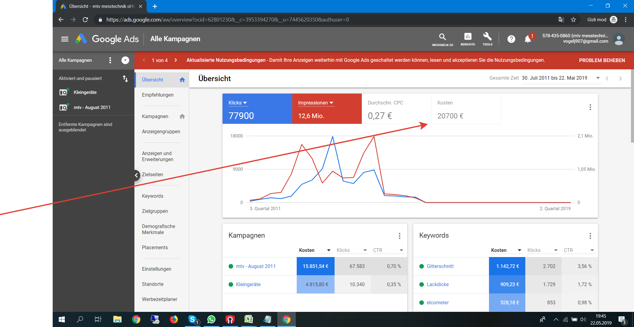Click the Durchschn. CPC 0,27 € tile

pos(397,109)
